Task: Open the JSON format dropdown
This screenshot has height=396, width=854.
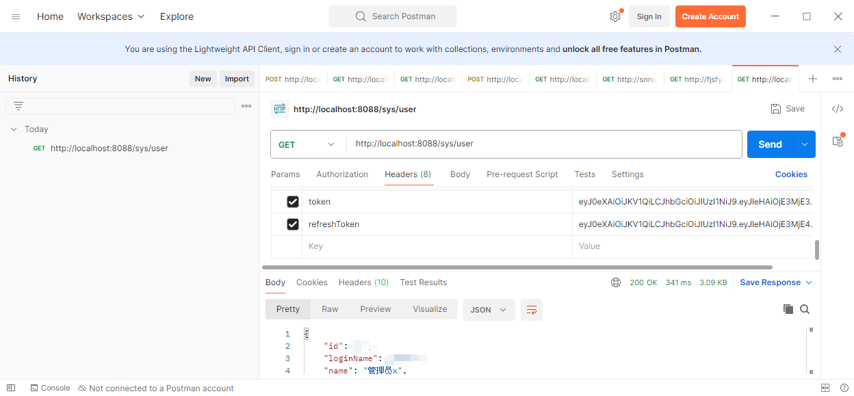Action: click(489, 310)
